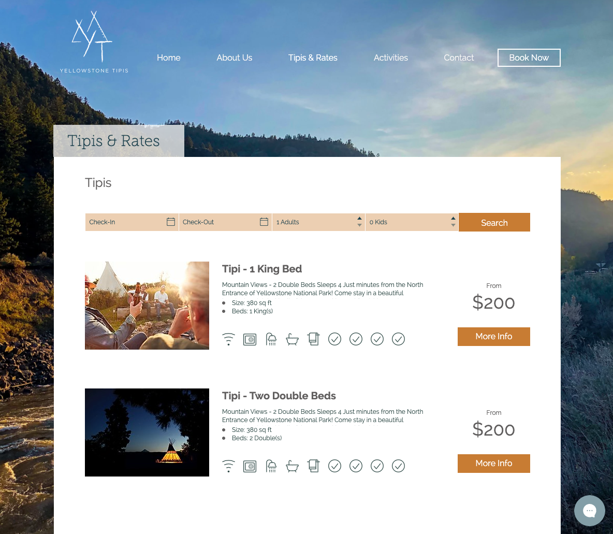Open the About Us page

(234, 57)
